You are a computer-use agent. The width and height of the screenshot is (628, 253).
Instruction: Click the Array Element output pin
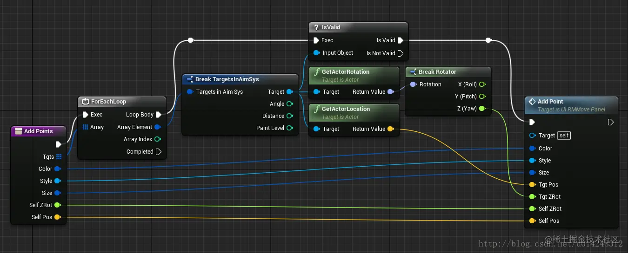point(158,127)
